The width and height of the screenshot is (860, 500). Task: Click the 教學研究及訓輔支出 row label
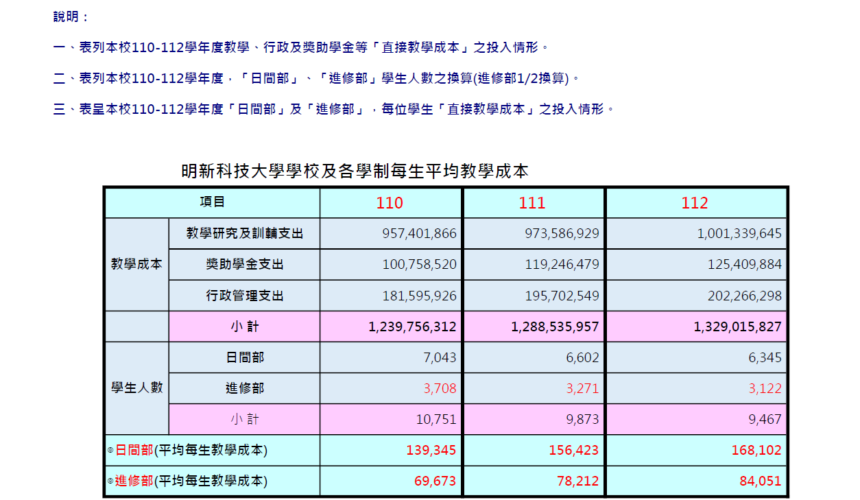point(245,233)
